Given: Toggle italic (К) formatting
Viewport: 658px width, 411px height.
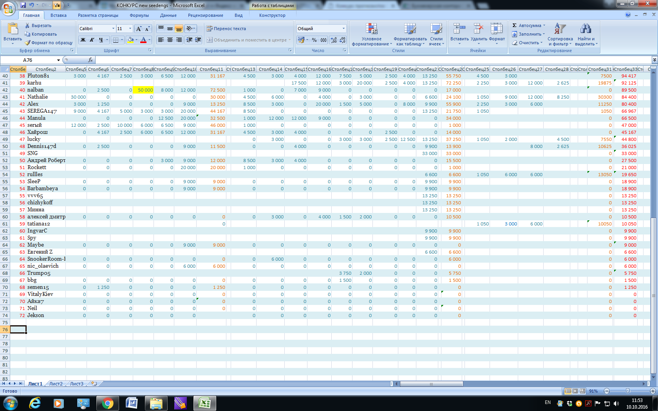Looking at the screenshot, I should (92, 40).
